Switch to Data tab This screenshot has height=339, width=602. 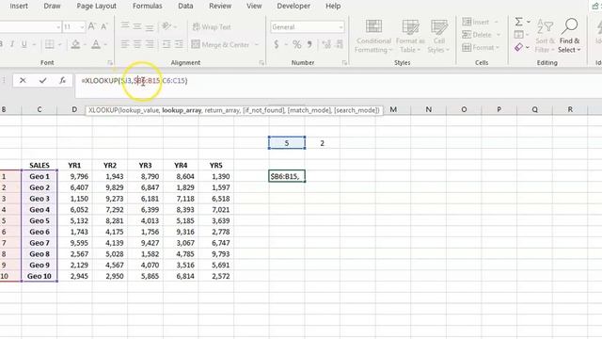(185, 7)
